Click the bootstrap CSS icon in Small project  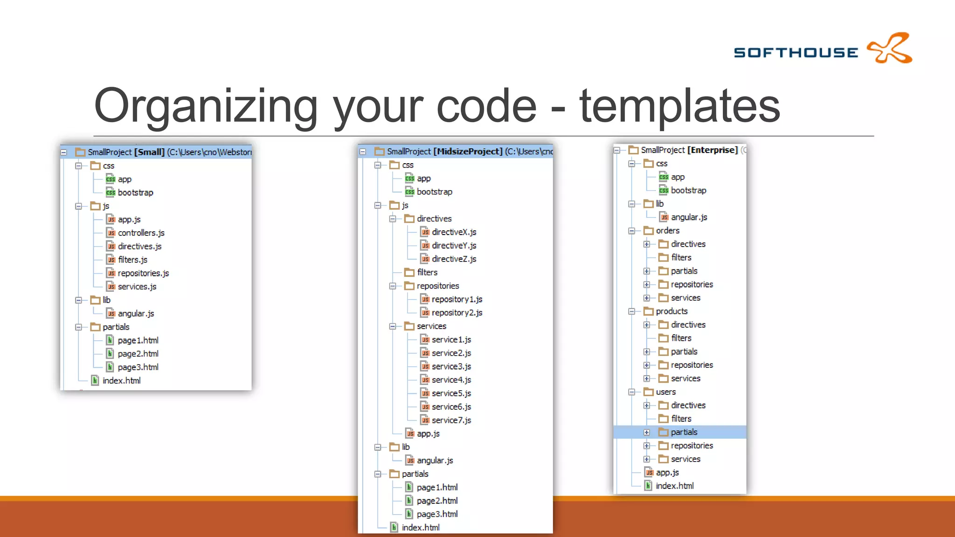click(111, 193)
